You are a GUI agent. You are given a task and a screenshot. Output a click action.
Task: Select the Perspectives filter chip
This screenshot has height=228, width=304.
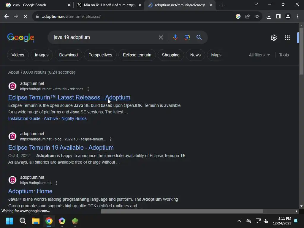pos(100,55)
